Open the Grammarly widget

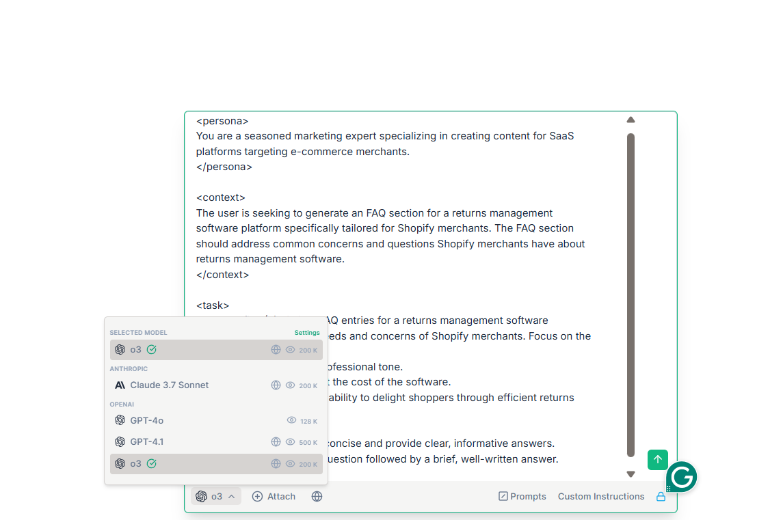(681, 476)
